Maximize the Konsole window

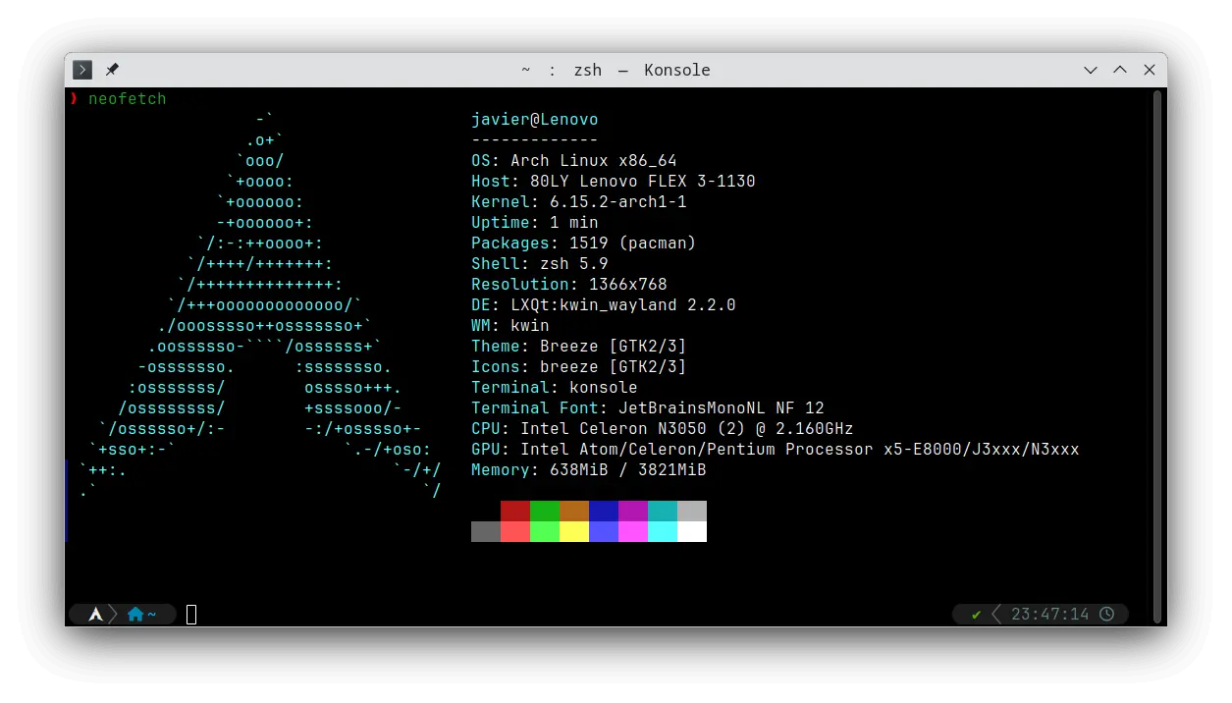click(1120, 70)
